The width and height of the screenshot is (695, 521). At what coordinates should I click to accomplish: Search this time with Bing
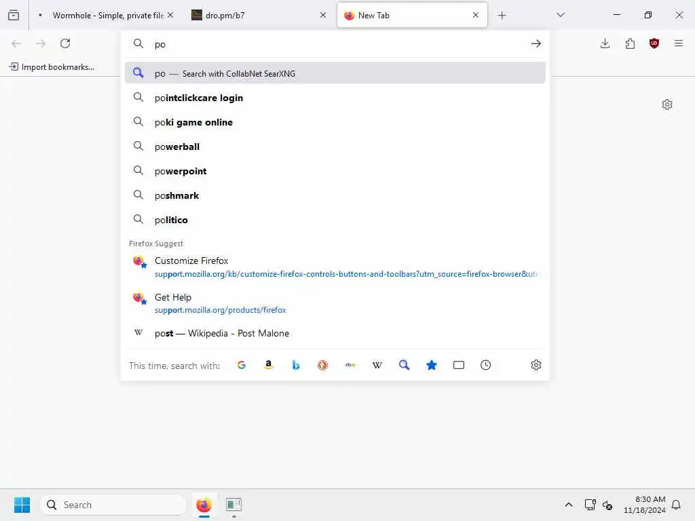tap(296, 365)
